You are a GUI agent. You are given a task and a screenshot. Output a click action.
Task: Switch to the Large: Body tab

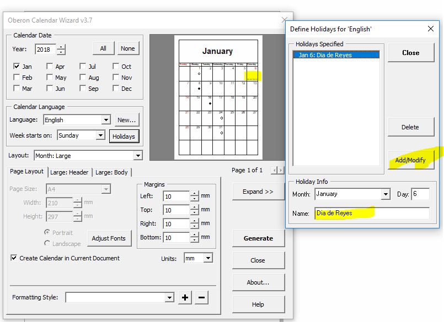tap(111, 172)
